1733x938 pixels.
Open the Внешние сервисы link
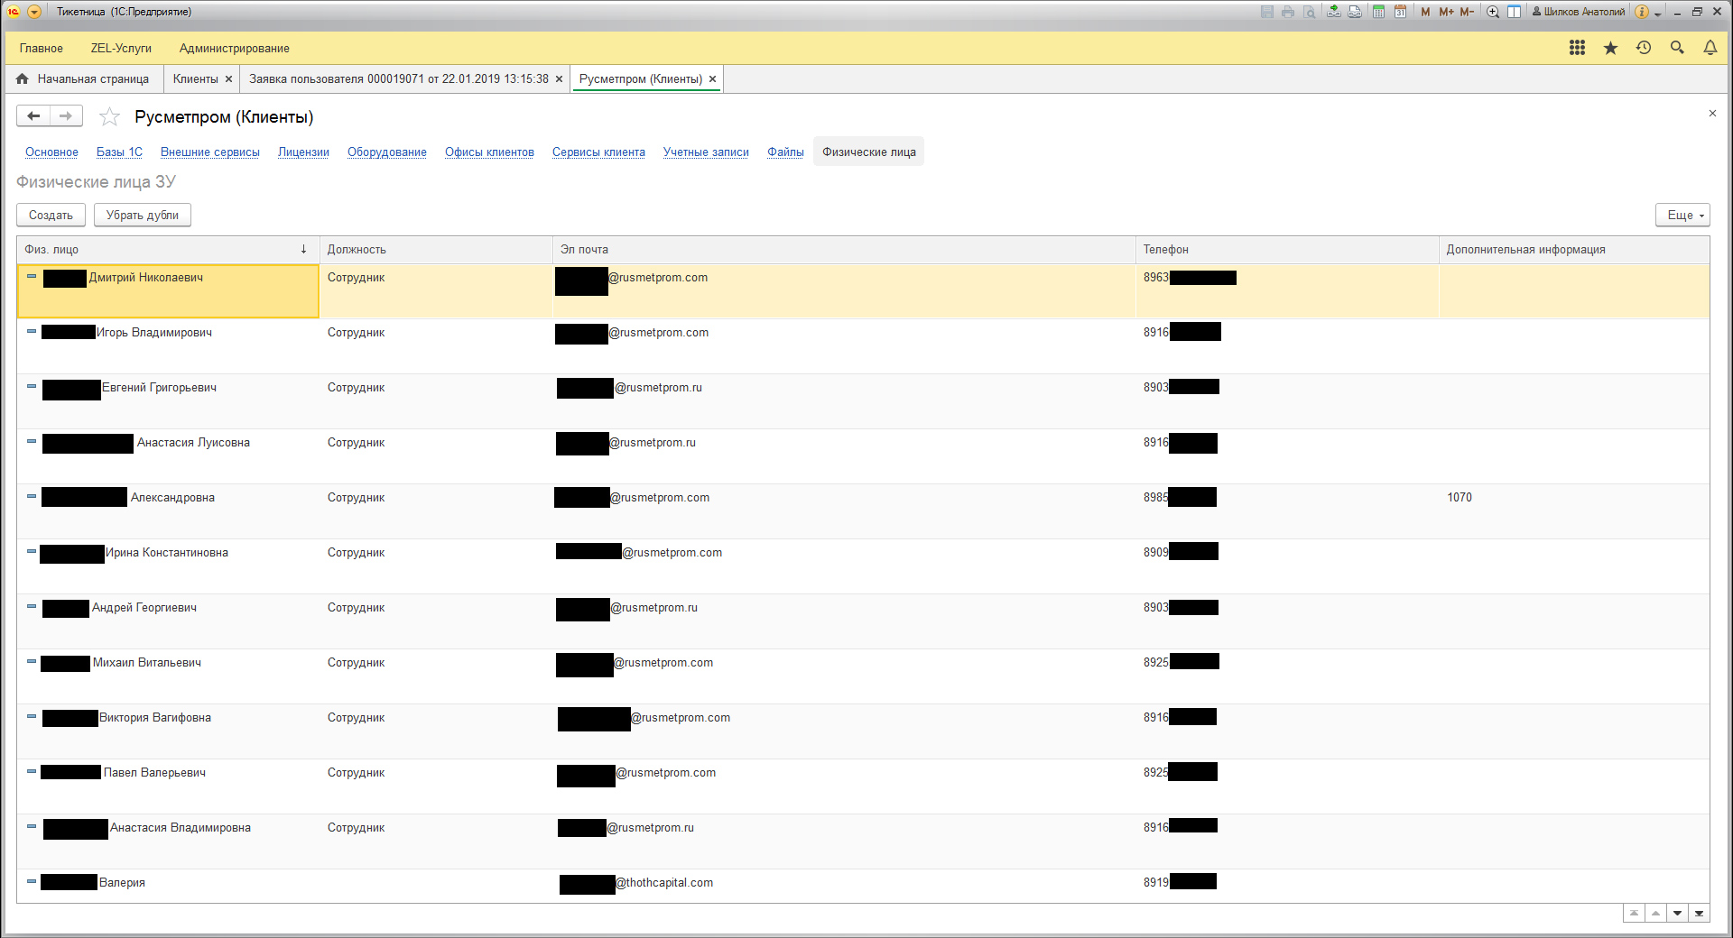coord(210,152)
